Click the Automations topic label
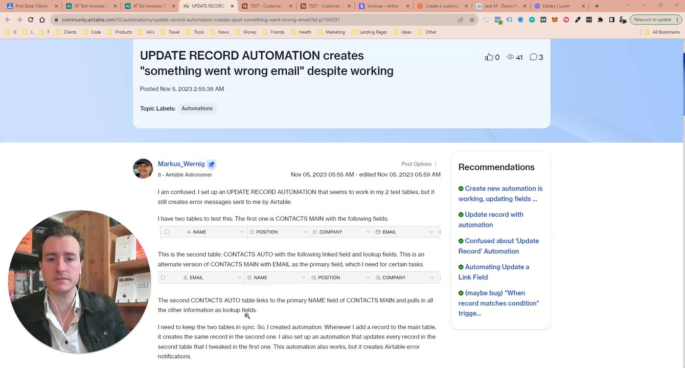 coord(197,108)
